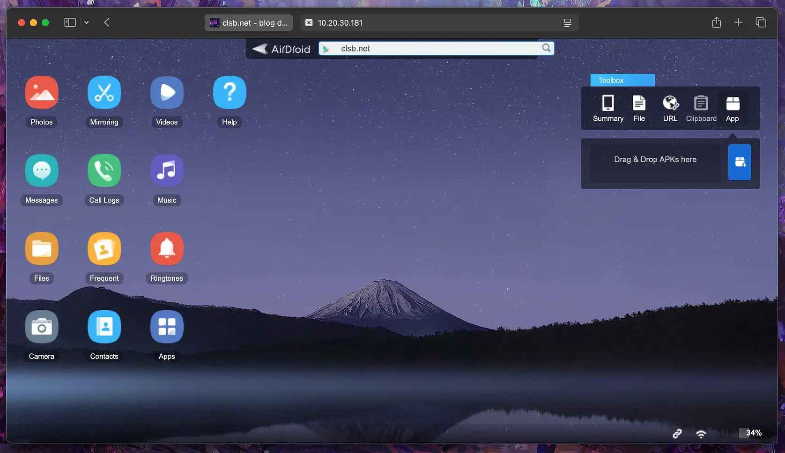
Task: Click the Wi-Fi status icon
Action: [701, 434]
